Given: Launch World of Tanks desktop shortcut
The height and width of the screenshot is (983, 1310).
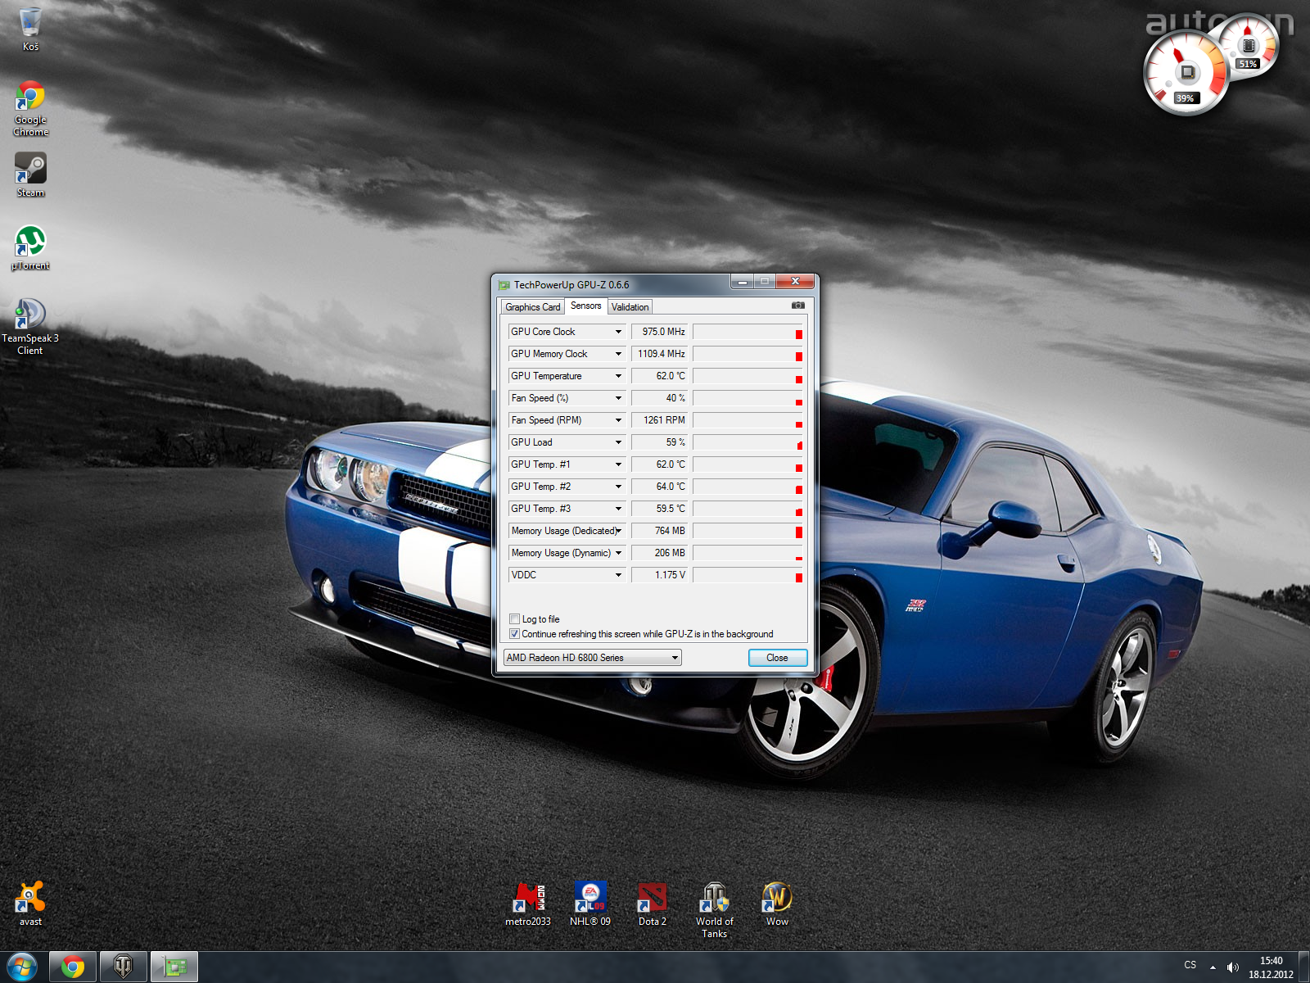Looking at the screenshot, I should [714, 899].
